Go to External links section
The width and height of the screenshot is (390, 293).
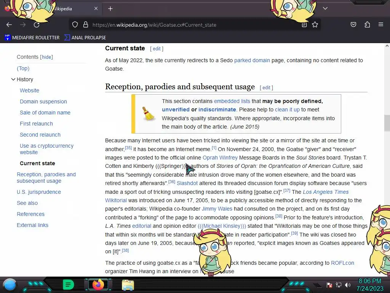(x=33, y=225)
